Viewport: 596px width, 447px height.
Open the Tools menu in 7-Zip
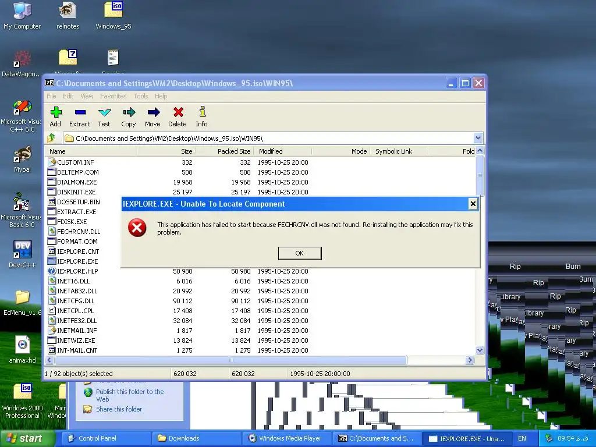click(141, 96)
